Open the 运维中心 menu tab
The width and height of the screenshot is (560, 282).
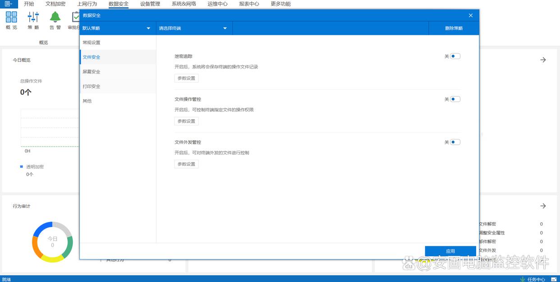pyautogui.click(x=217, y=4)
